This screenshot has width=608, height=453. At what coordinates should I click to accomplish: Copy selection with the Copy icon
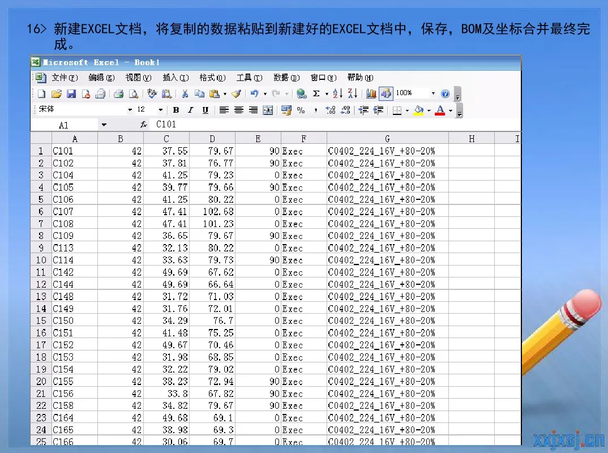click(200, 93)
